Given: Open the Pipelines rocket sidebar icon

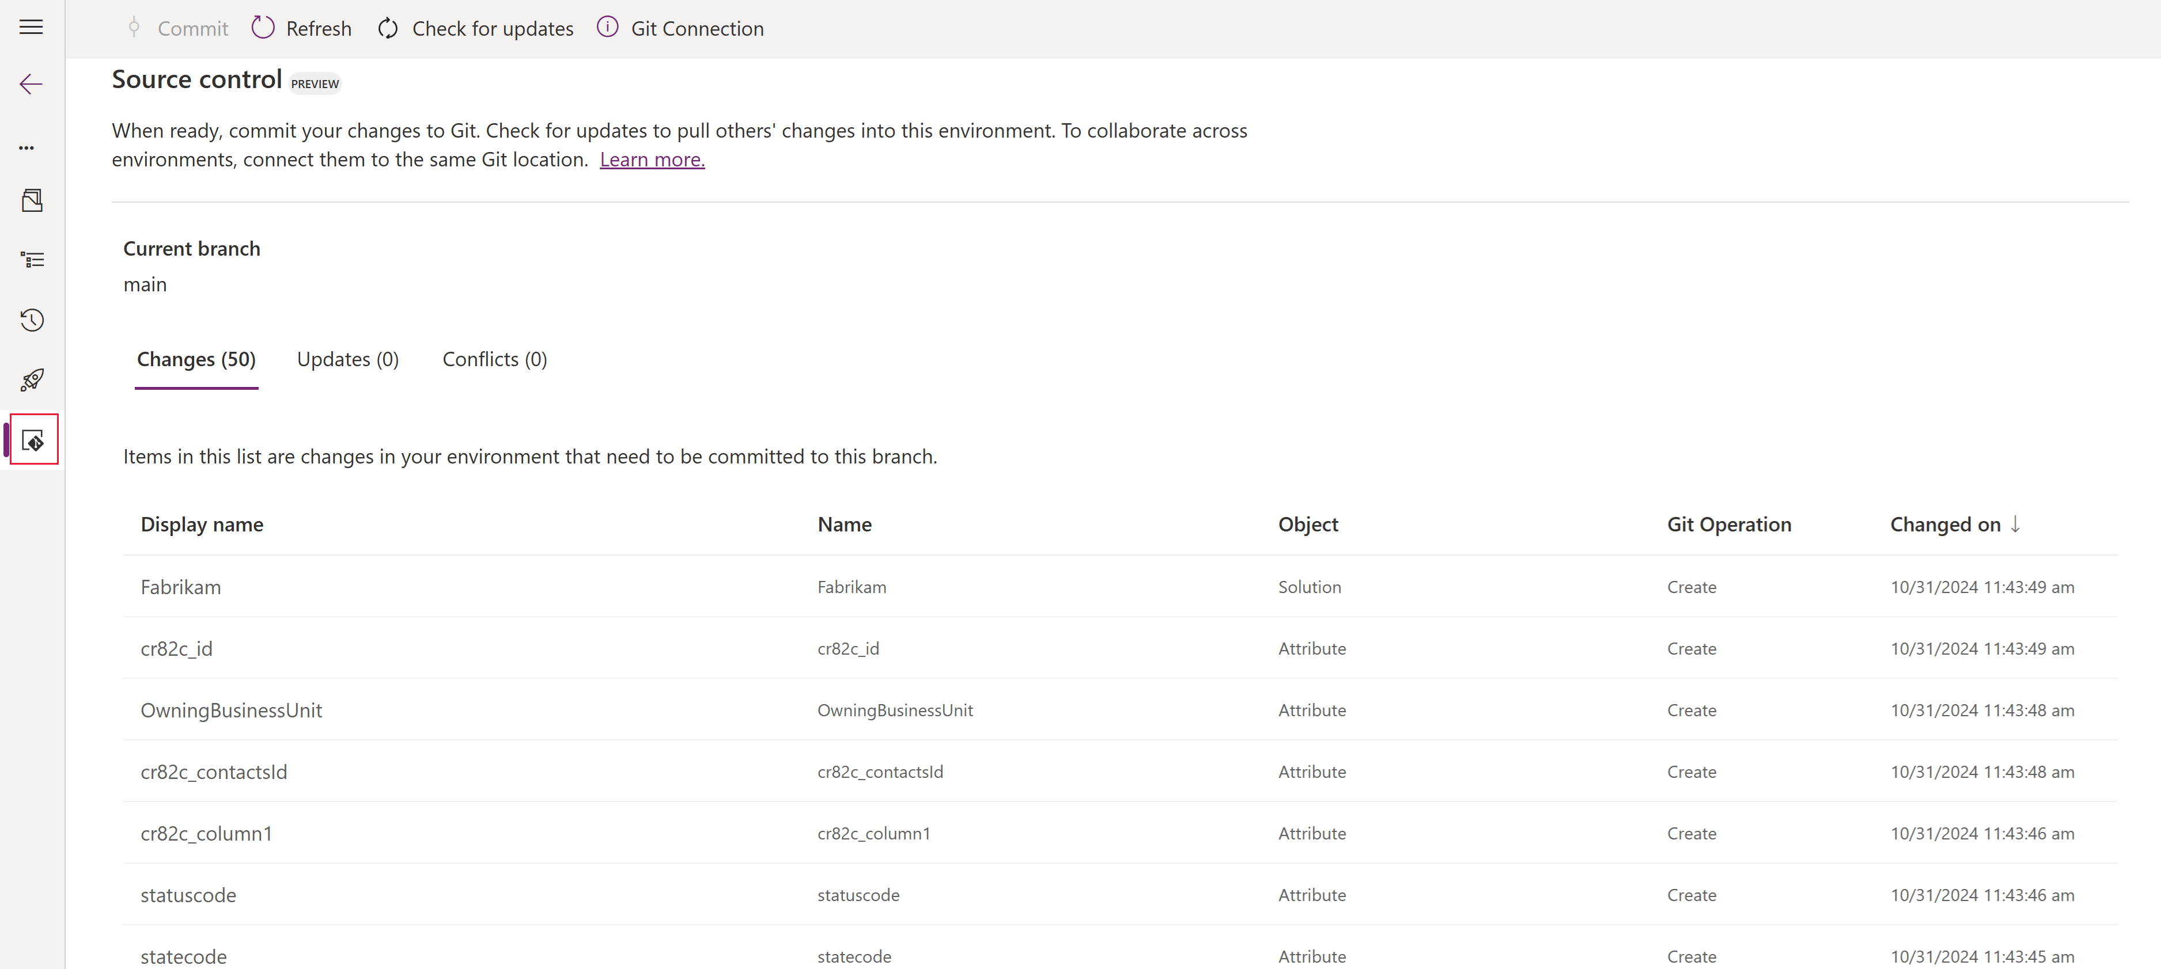Looking at the screenshot, I should 32,380.
